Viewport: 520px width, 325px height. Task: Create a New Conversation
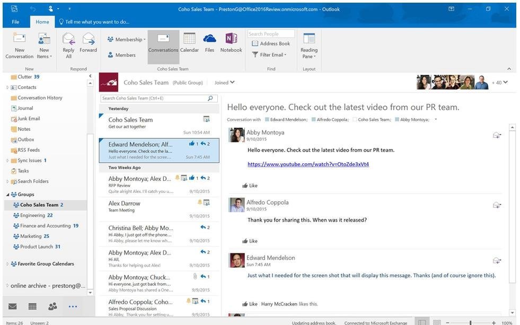(19, 45)
